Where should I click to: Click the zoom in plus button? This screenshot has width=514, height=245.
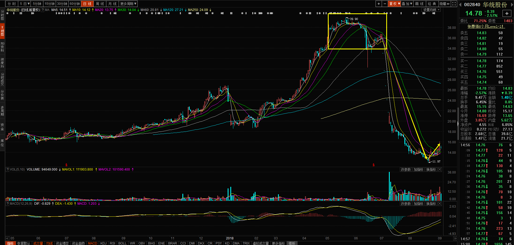tap(378, 4)
